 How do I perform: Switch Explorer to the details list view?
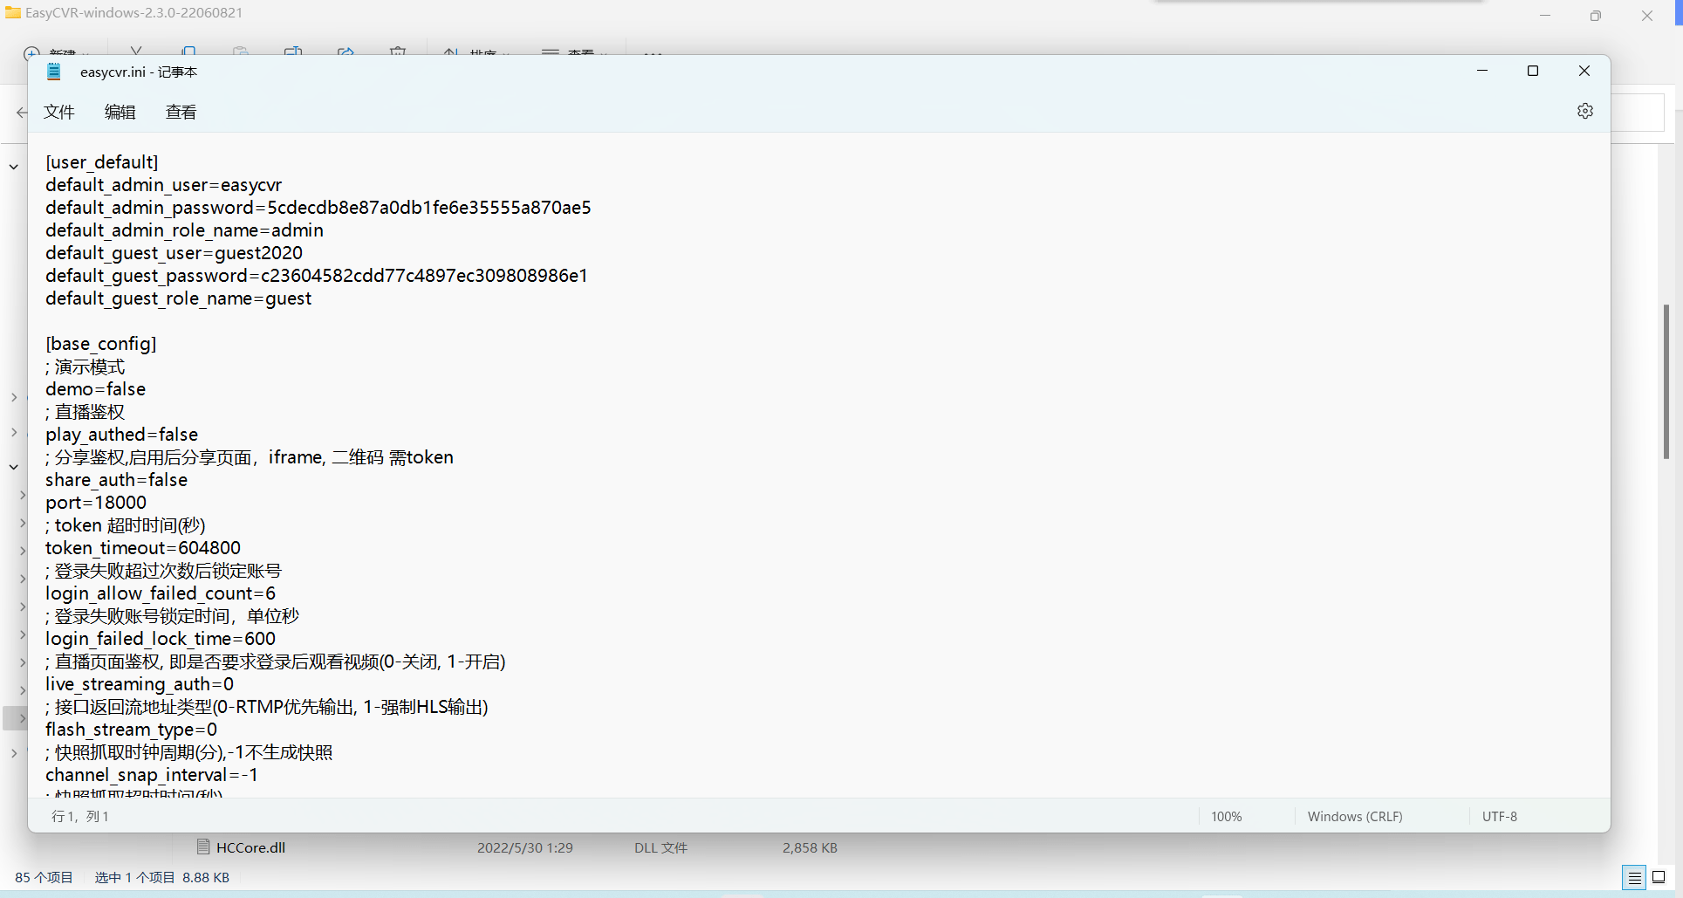(1634, 877)
